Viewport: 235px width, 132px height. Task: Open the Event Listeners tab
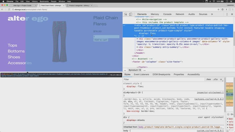coord(141,74)
